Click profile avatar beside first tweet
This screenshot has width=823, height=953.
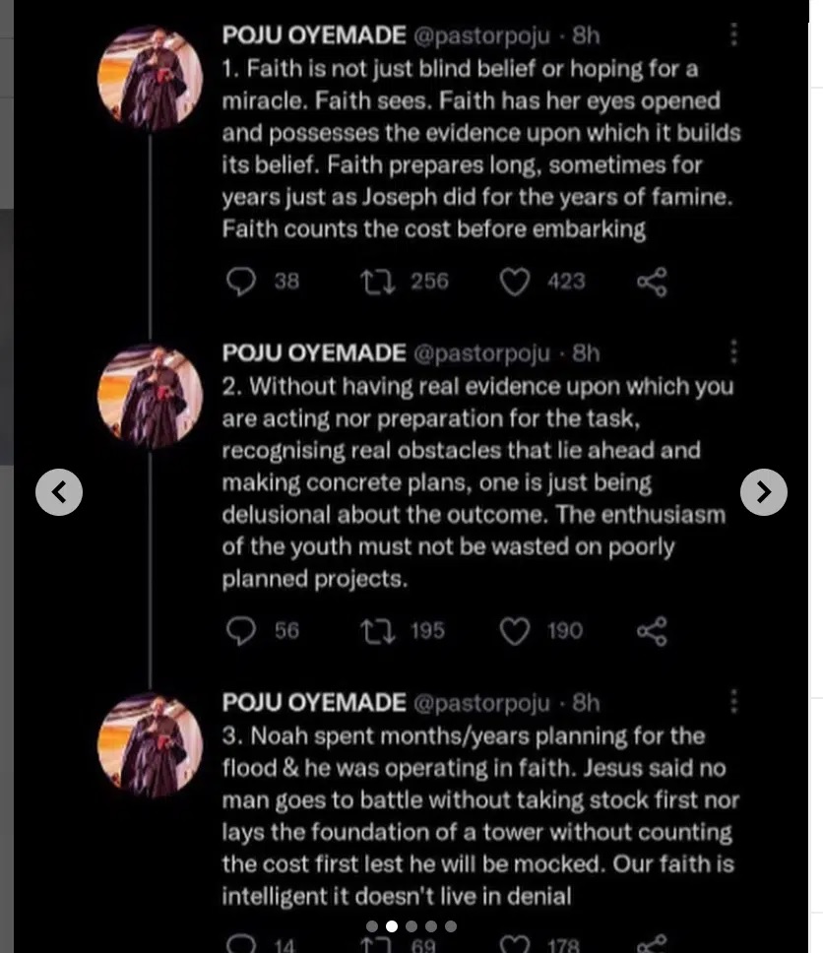151,79
